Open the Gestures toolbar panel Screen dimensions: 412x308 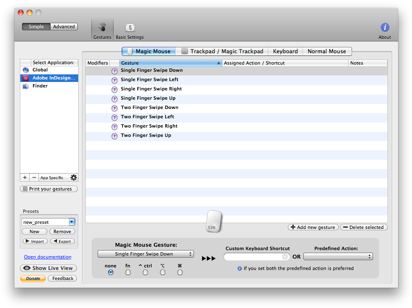[102, 28]
